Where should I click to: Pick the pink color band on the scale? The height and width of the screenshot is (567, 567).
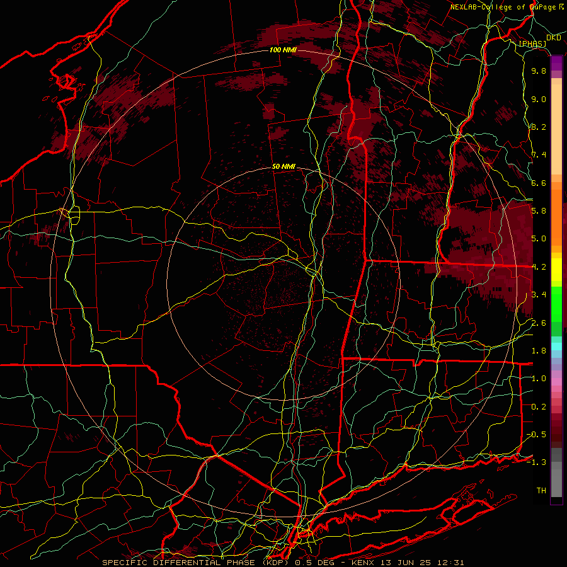(556, 382)
